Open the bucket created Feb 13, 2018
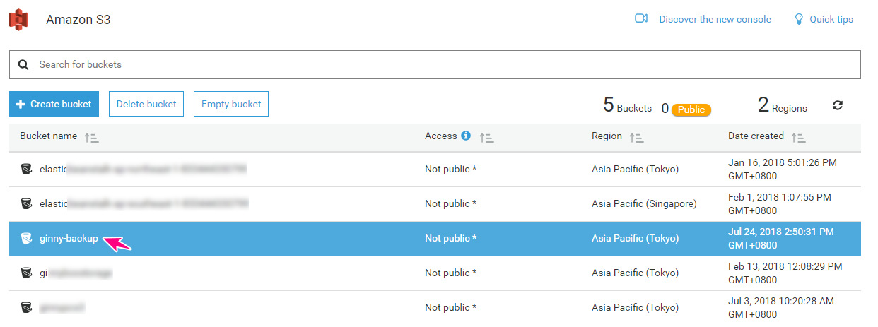The width and height of the screenshot is (878, 327). coord(76,273)
